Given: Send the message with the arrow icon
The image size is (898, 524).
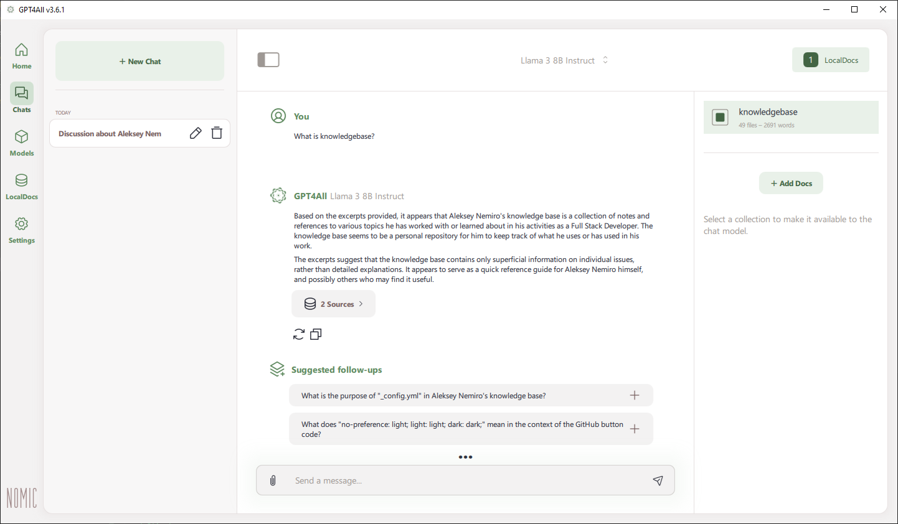Looking at the screenshot, I should click(x=658, y=480).
